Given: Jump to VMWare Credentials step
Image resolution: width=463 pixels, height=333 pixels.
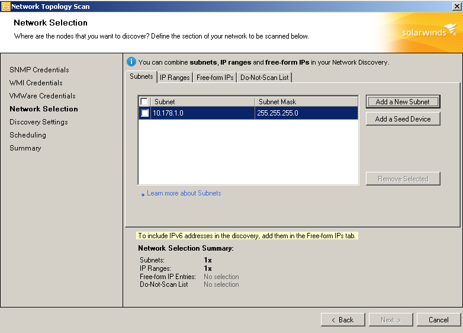Looking at the screenshot, I should coord(43,96).
